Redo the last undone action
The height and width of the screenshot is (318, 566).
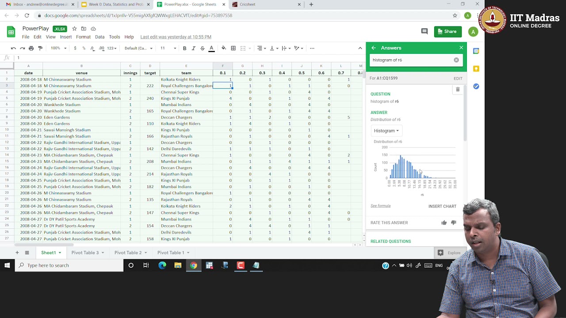pyautogui.click(x=22, y=48)
